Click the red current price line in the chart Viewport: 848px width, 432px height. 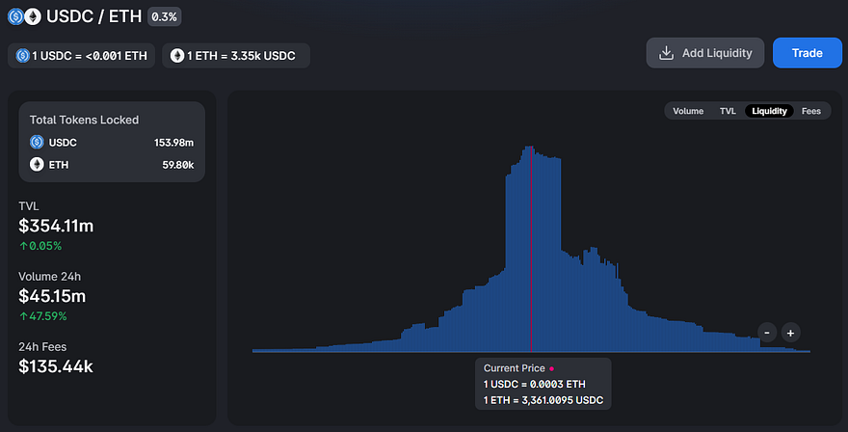coord(532,249)
